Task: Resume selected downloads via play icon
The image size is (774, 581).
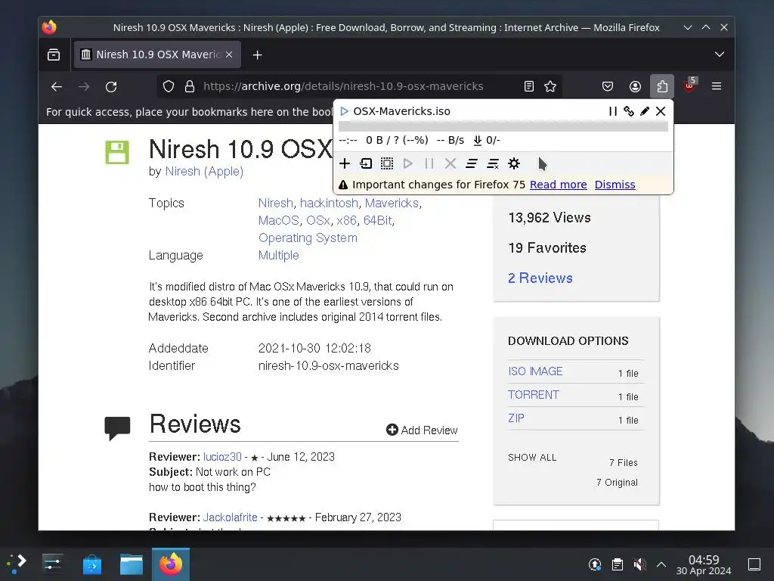Action: [407, 163]
